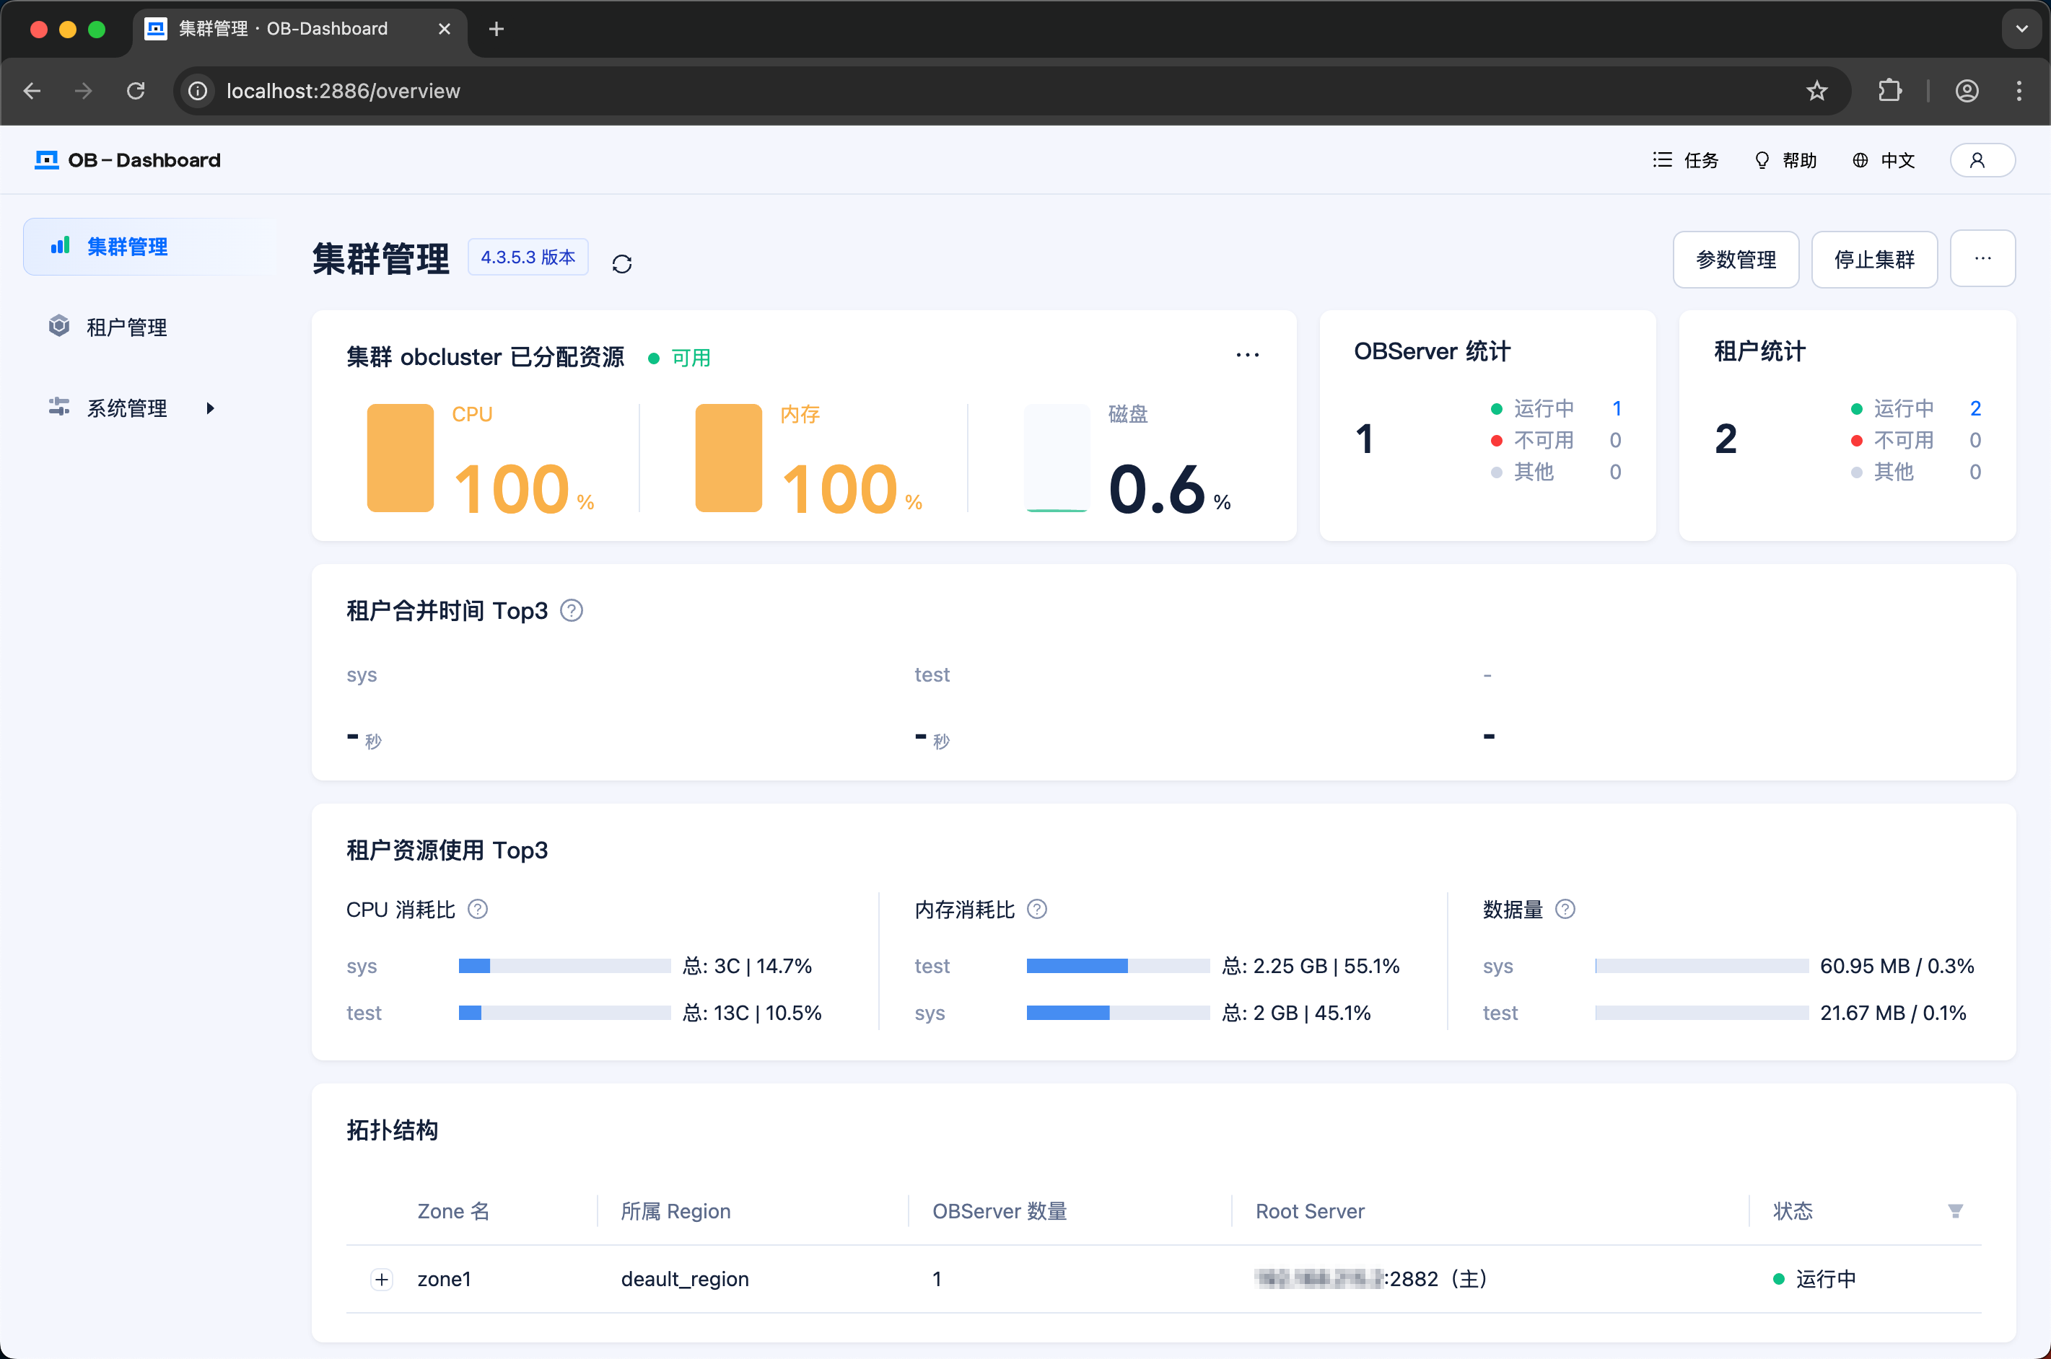Close the 集群管理 · OB-Dashboard tab
Screen dimensions: 2051x1359
point(444,30)
